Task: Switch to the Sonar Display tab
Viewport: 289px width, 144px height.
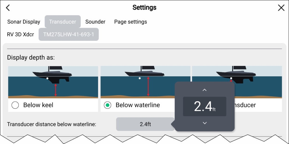Action: [x=24, y=22]
